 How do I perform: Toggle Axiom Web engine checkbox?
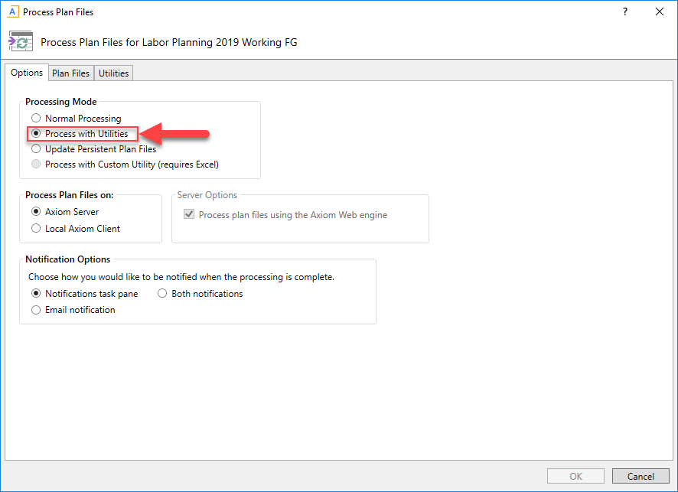click(188, 215)
